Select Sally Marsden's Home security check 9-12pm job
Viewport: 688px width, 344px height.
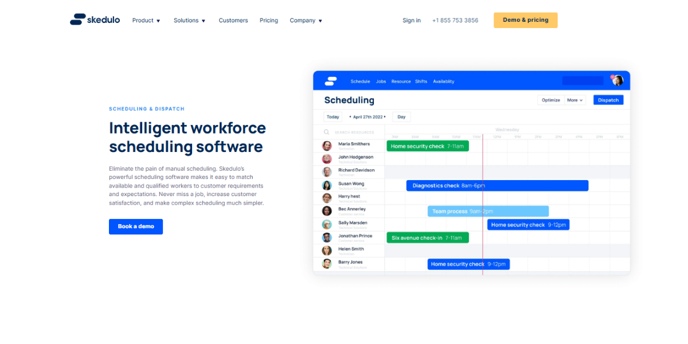(529, 225)
